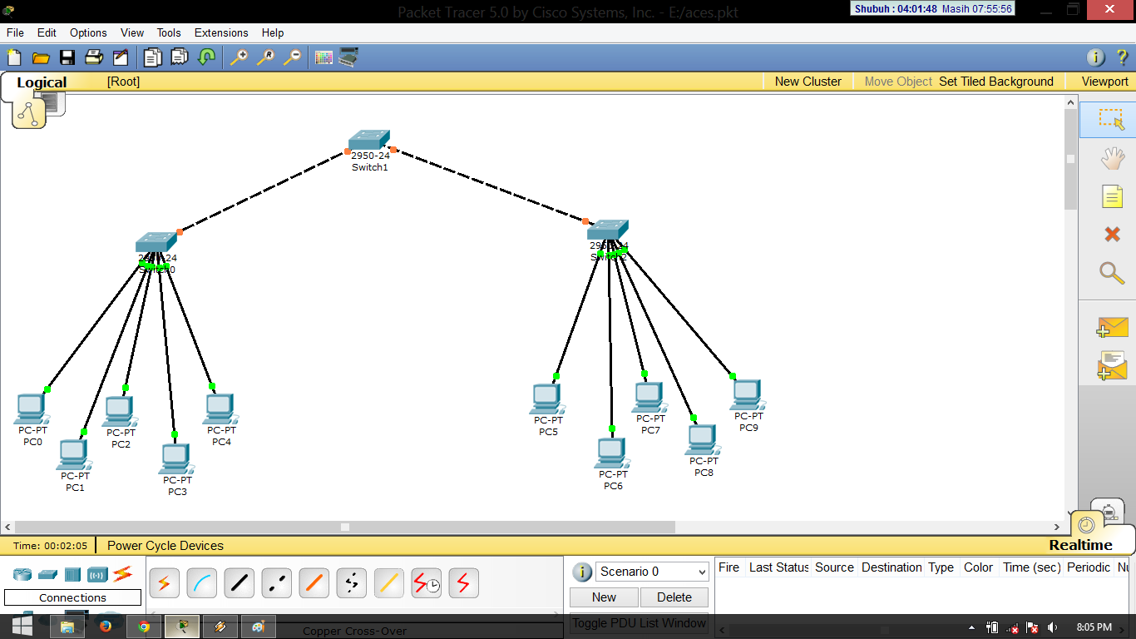Click the Viewport button
1136x639 pixels.
pos(1105,82)
